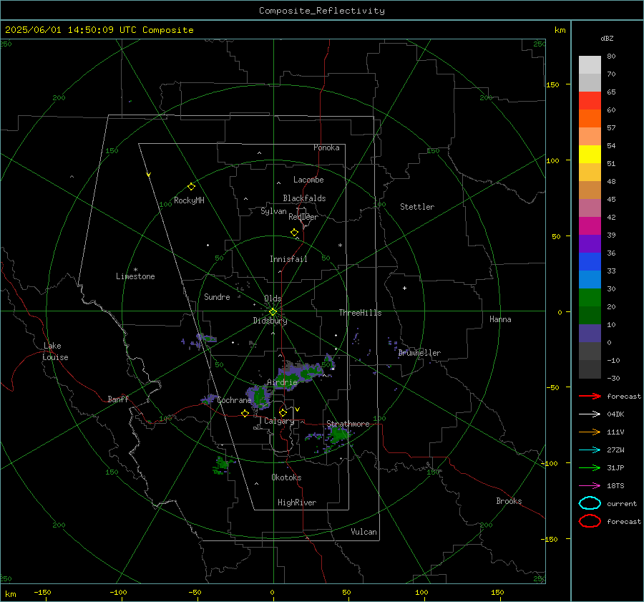
Task: Click the HighRiver label
Action: pyautogui.click(x=297, y=503)
